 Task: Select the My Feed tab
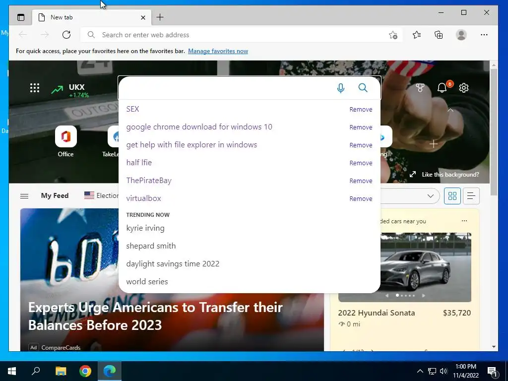(x=55, y=195)
